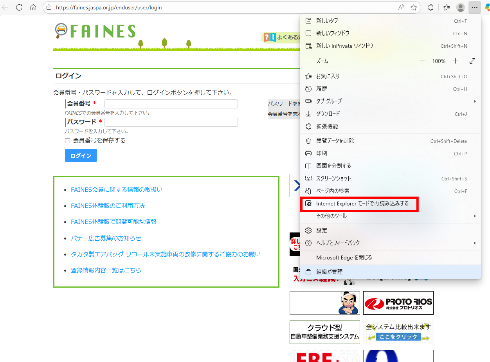The image size is (490, 362).
Task: Click the FAINES logo
Action: click(95, 31)
